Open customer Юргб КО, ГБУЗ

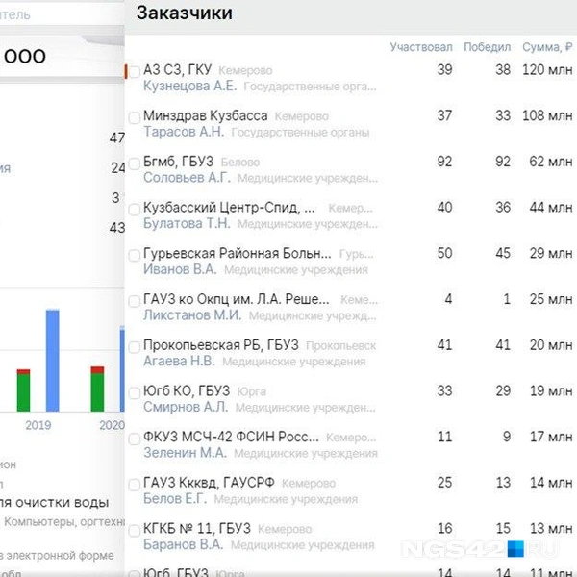point(187,390)
